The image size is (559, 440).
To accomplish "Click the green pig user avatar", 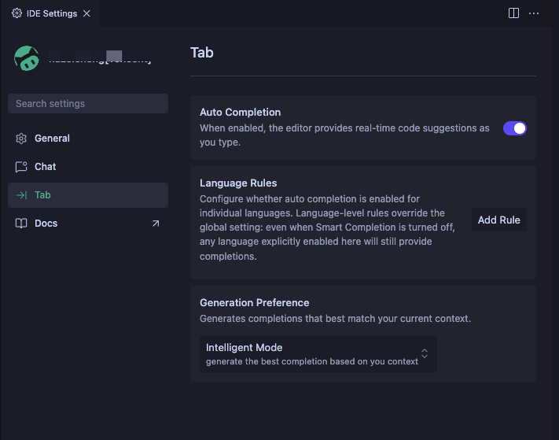I will 27,58.
